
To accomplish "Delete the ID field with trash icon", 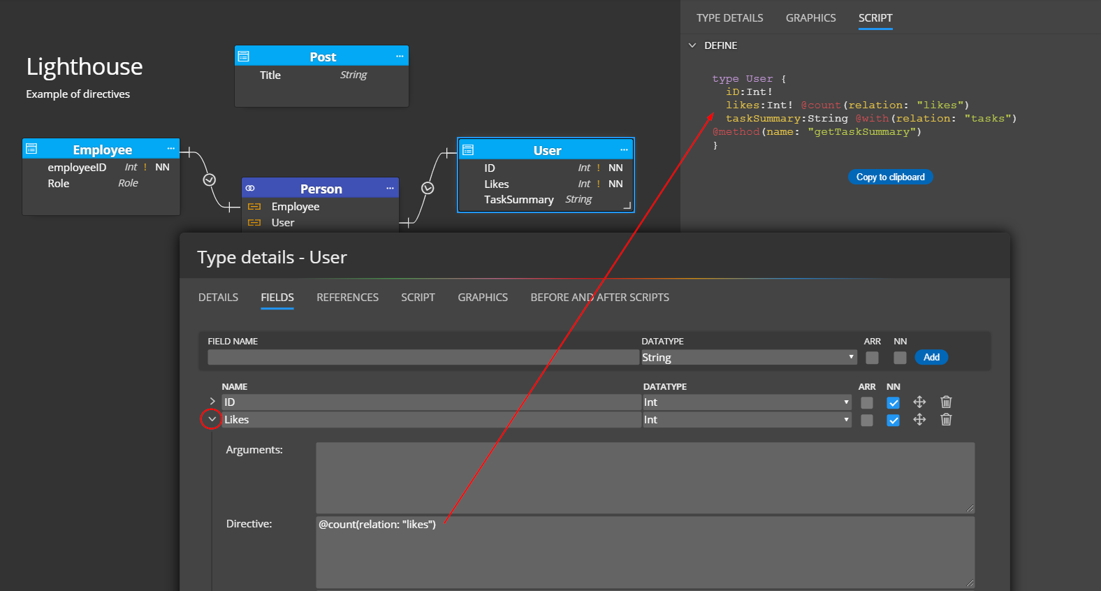I will click(946, 402).
